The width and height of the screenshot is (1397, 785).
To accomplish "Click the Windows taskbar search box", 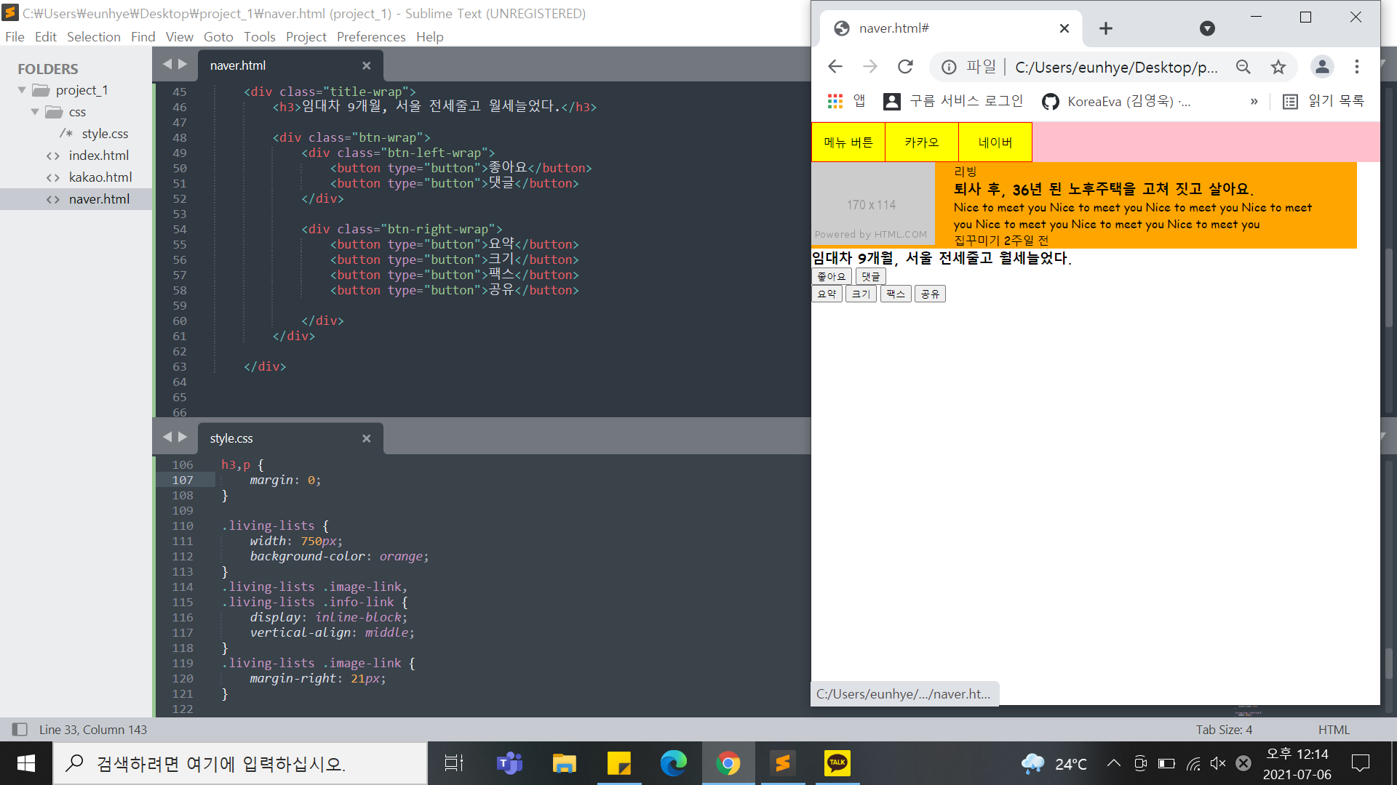I will pos(240,763).
